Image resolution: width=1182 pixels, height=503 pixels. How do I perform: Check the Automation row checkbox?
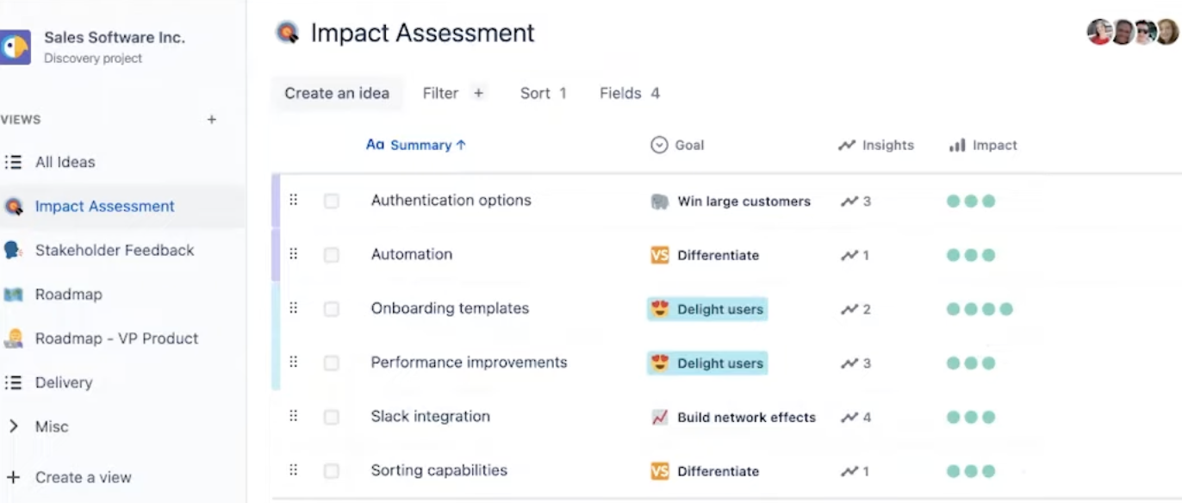pos(332,255)
